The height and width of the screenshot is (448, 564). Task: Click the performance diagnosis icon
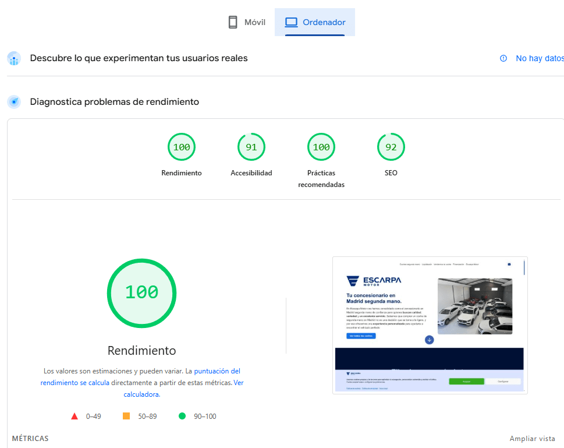14,102
